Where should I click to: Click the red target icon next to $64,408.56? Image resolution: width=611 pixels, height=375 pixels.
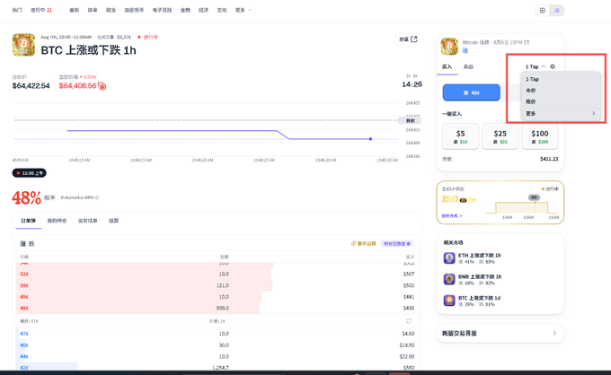102,86
